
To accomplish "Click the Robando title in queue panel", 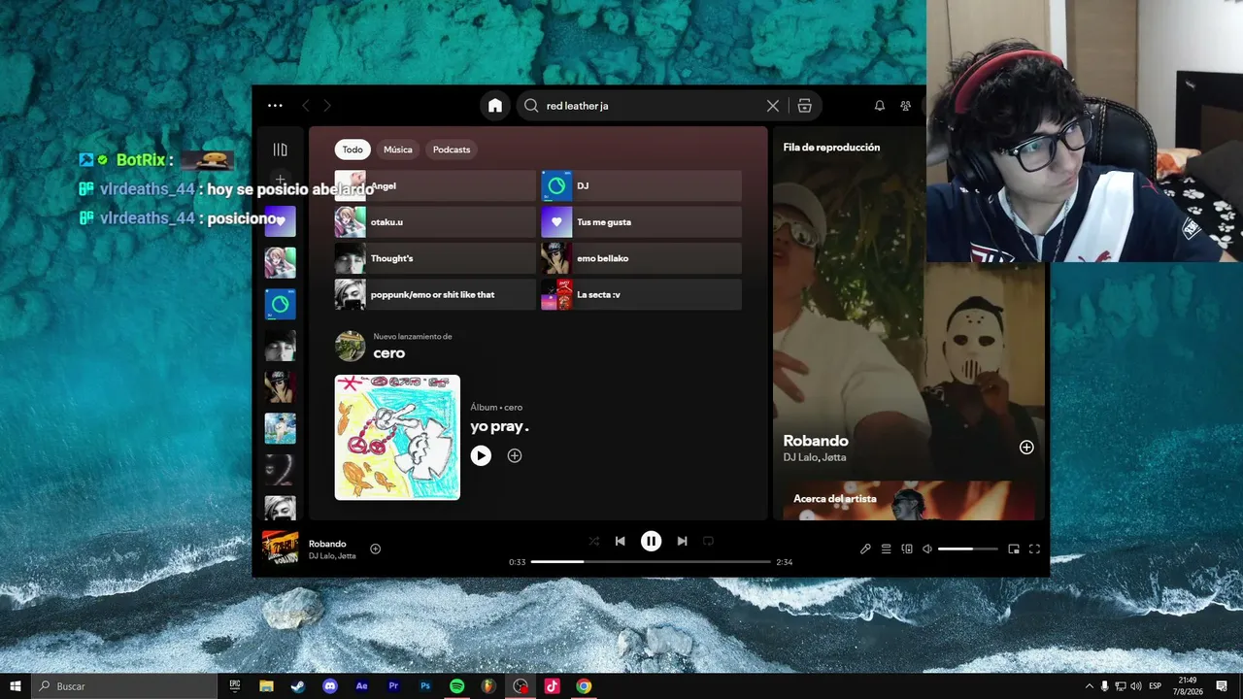I will 816,441.
